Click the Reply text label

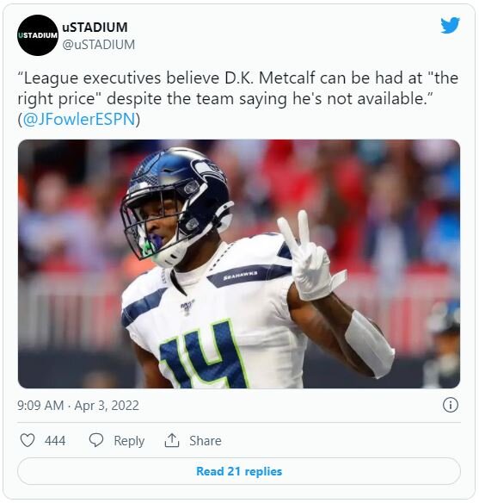[x=129, y=441]
